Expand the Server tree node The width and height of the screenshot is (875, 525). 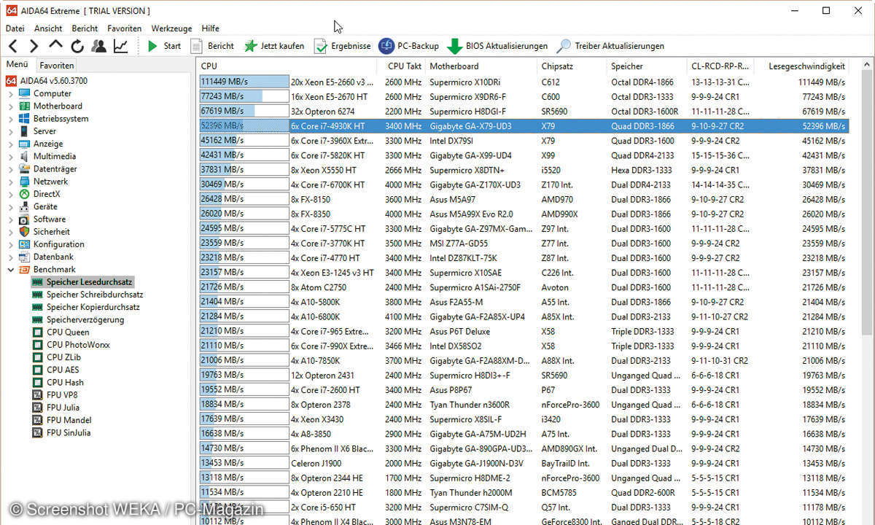[x=10, y=131]
